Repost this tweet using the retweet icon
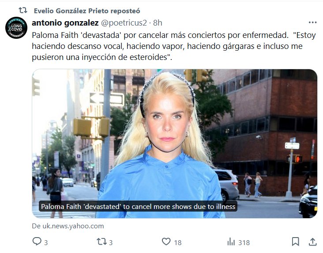Screen dimensions: 323x253 tap(101, 242)
